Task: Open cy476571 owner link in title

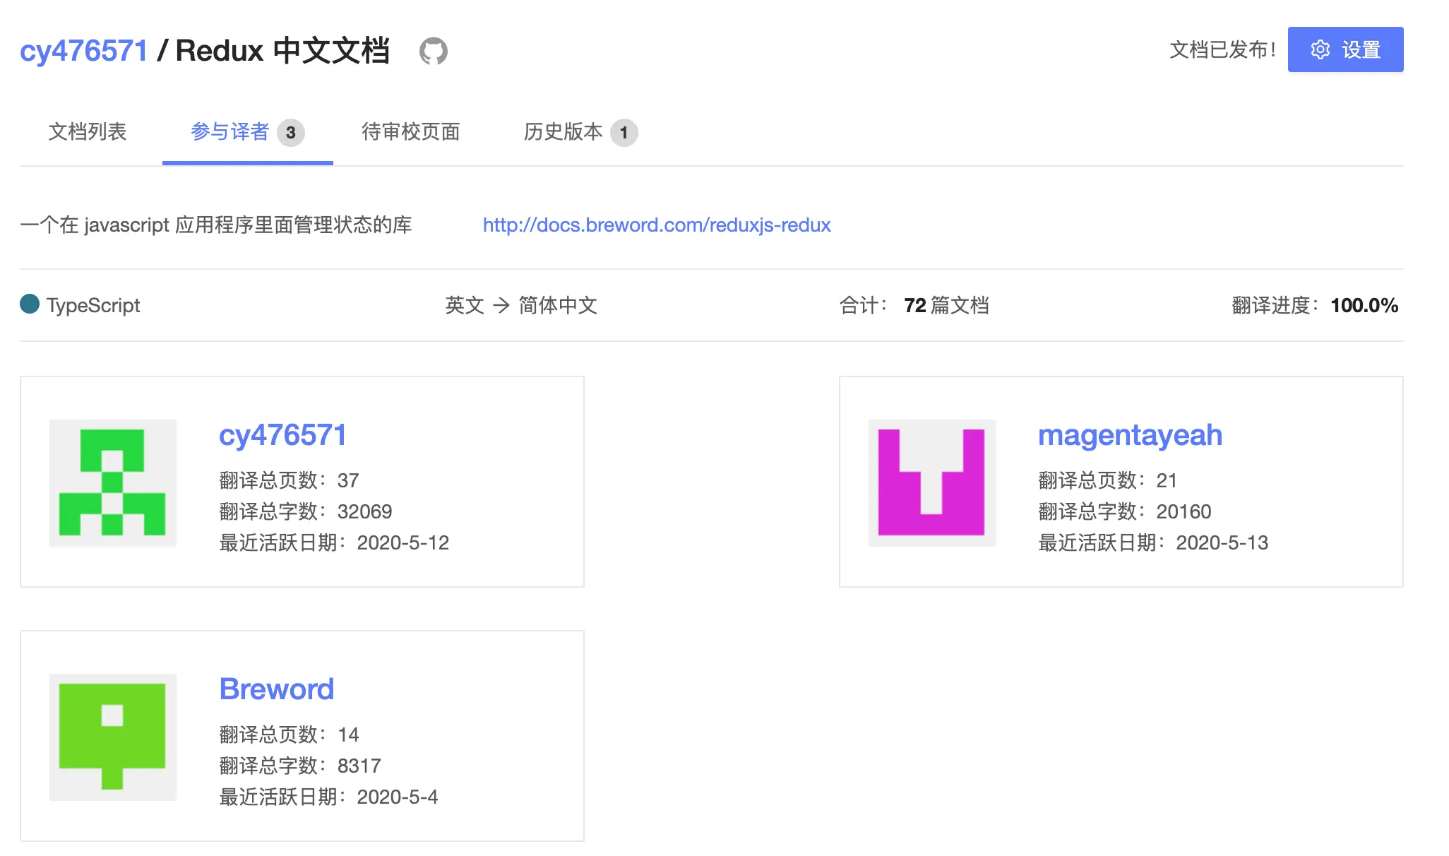Action: pos(83,51)
